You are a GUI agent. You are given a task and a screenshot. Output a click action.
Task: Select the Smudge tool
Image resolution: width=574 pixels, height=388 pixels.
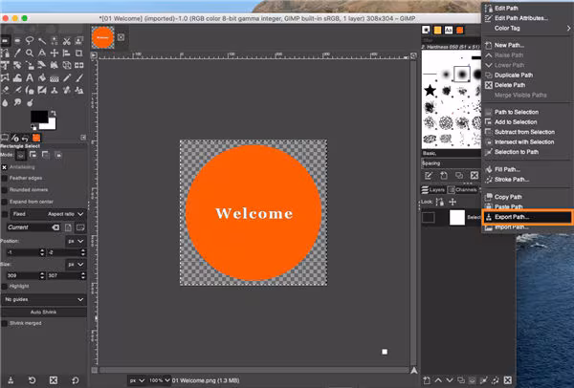[x=17, y=103]
